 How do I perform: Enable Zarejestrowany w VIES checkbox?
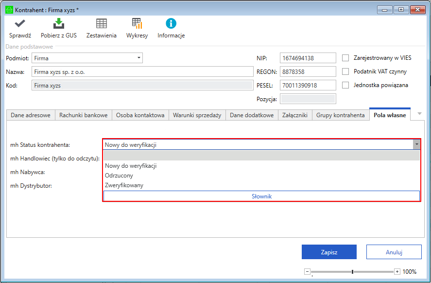[x=346, y=58]
